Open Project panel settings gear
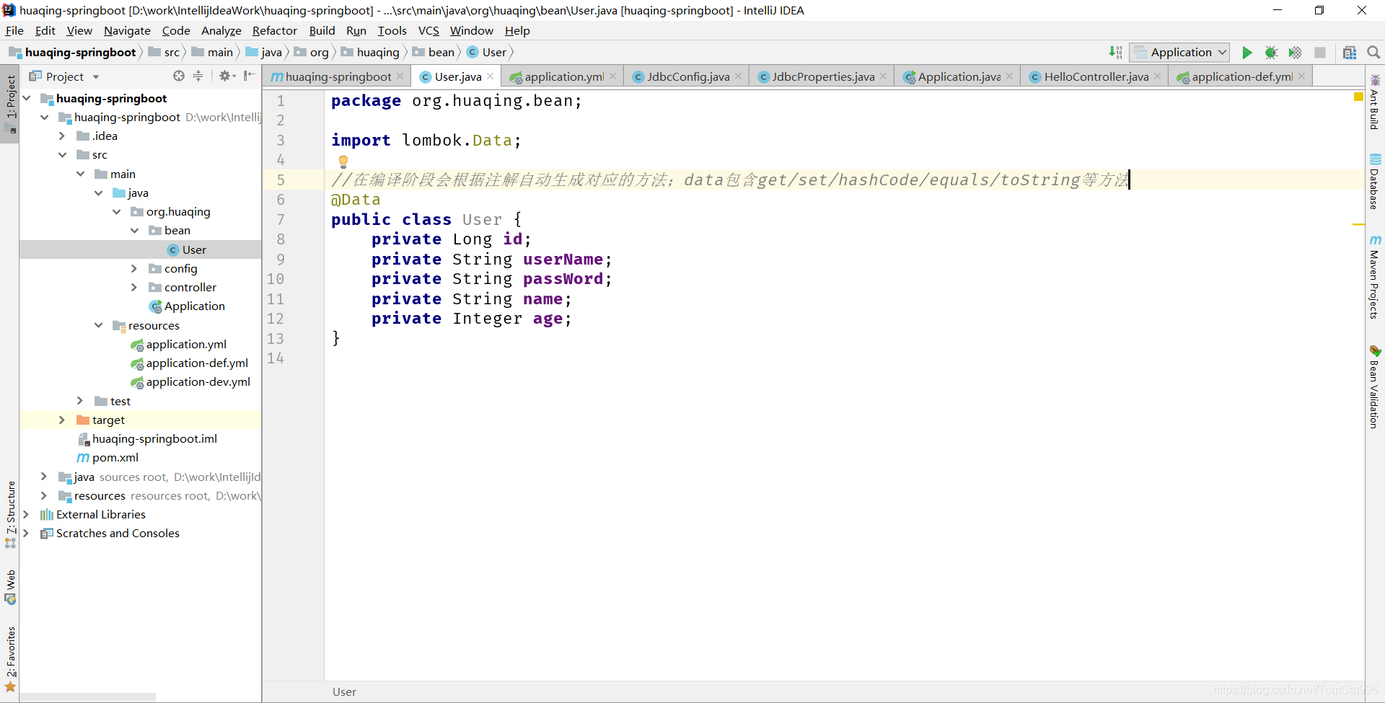The image size is (1385, 703). click(227, 76)
